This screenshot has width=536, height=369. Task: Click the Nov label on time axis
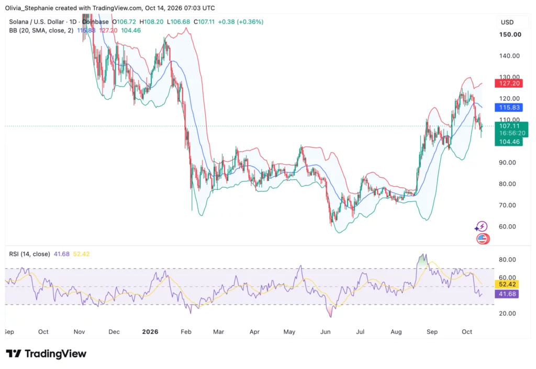tap(80, 332)
